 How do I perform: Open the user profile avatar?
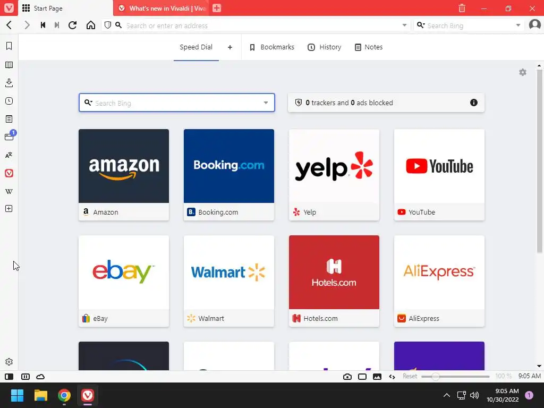click(x=534, y=25)
